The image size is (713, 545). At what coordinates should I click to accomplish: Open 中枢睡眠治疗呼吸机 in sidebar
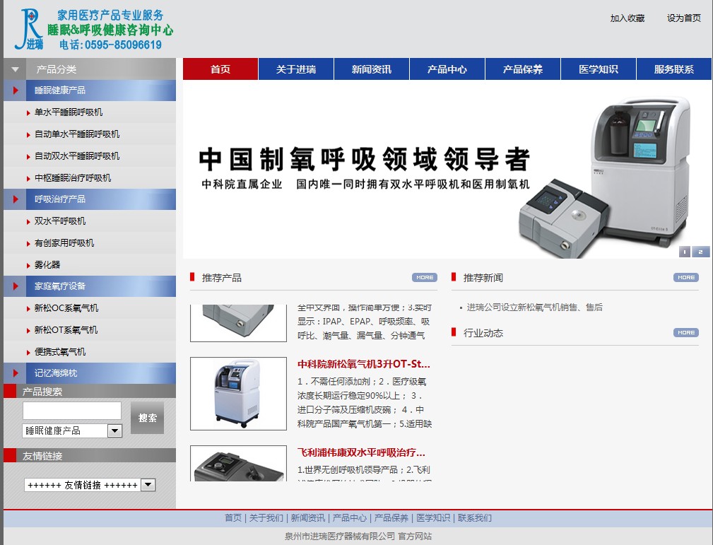point(73,177)
